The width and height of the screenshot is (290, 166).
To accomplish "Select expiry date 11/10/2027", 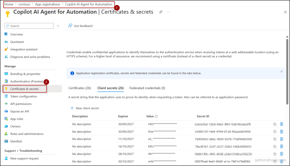I will 126,139.
